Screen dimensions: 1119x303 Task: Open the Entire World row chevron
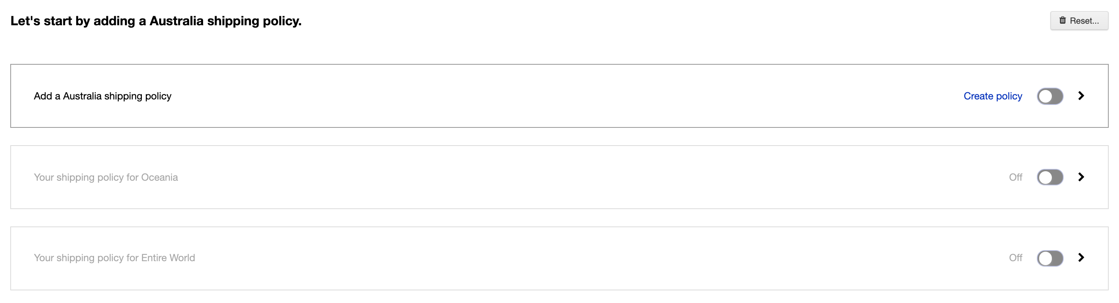(1081, 258)
